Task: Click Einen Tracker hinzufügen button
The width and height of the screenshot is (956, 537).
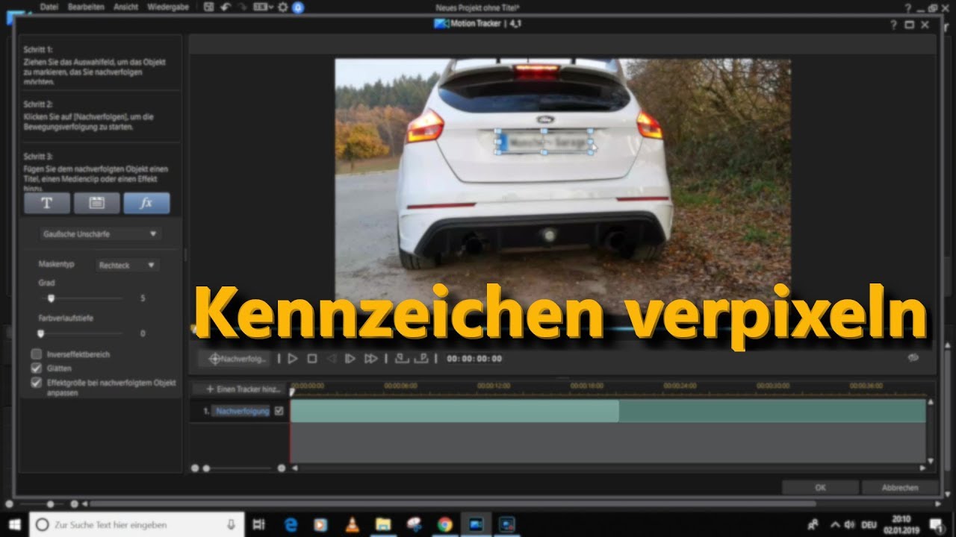Action: click(x=240, y=389)
